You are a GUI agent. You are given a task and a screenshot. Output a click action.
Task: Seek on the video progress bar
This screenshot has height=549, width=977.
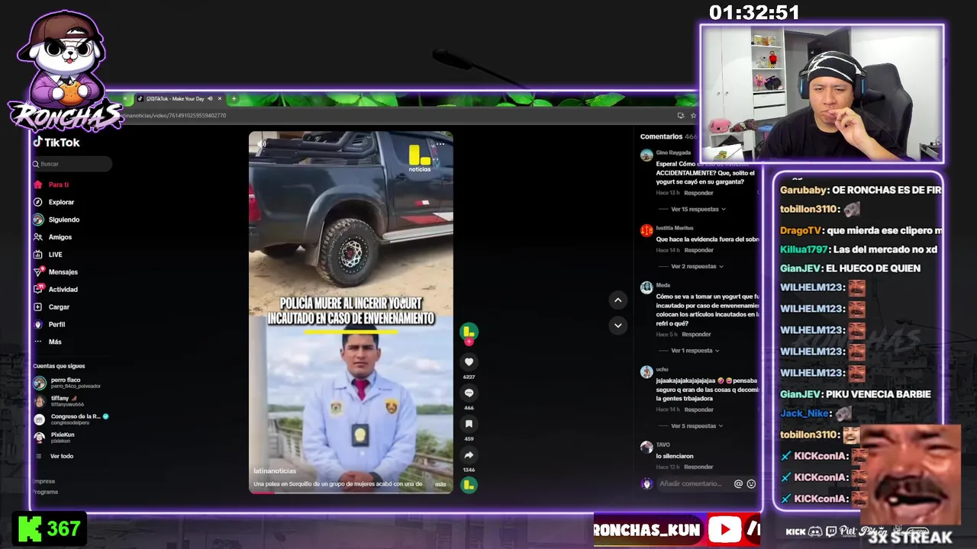coord(350,493)
